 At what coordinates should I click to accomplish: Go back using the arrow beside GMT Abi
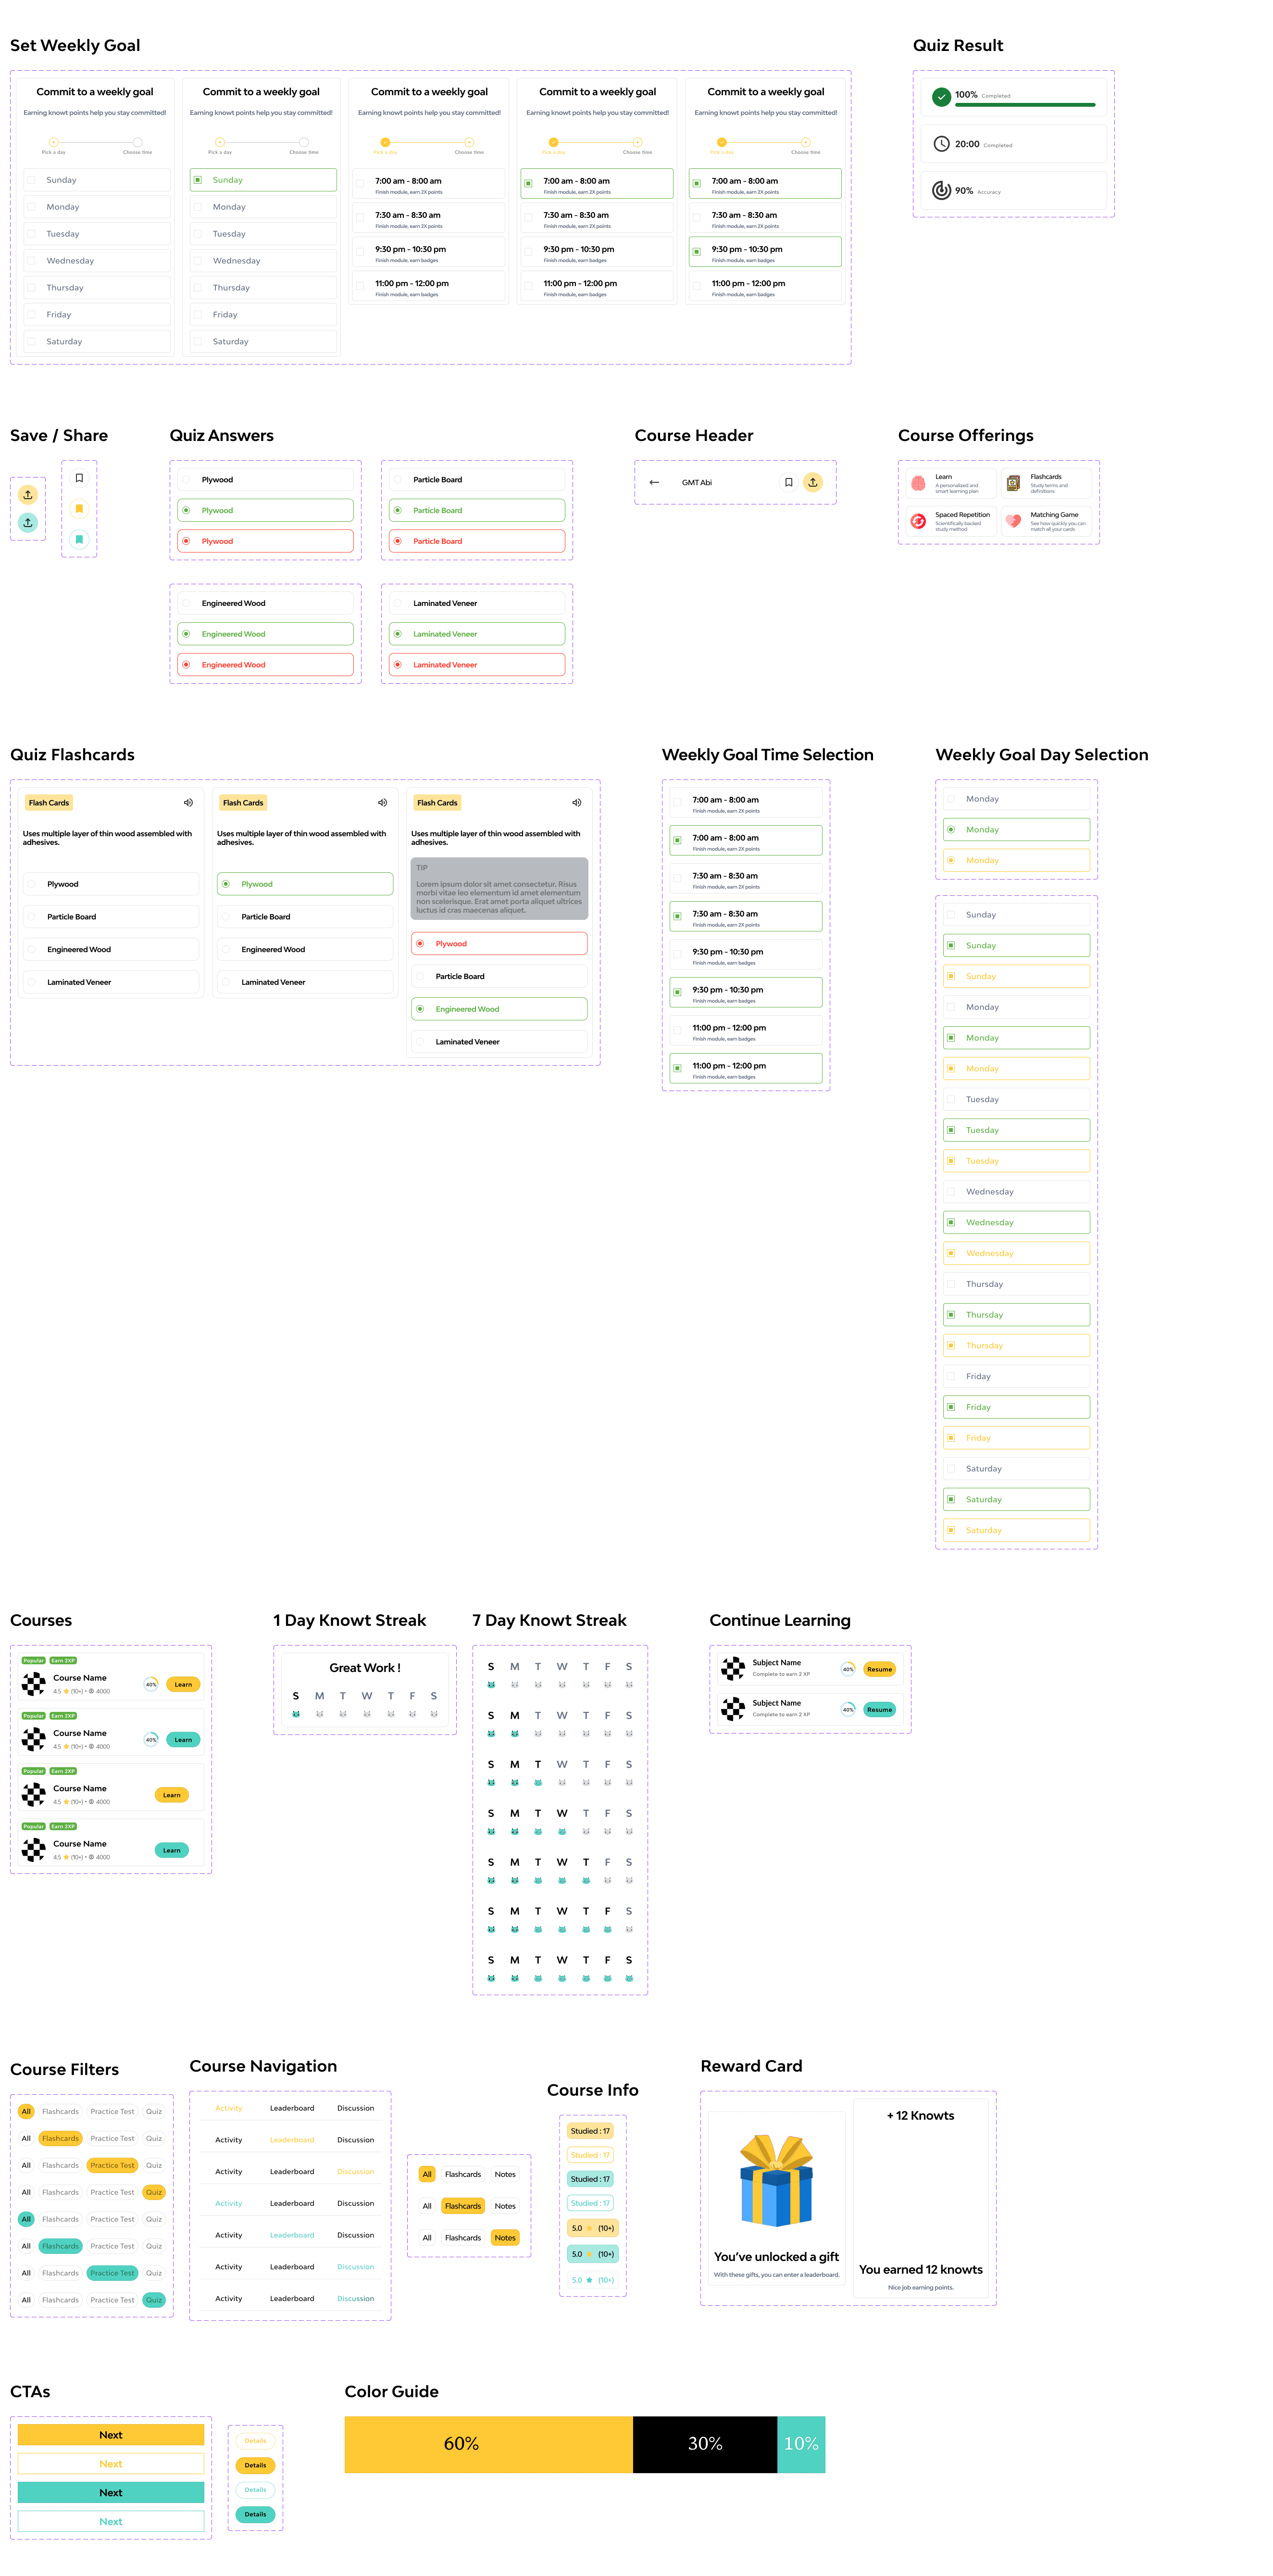tap(654, 483)
